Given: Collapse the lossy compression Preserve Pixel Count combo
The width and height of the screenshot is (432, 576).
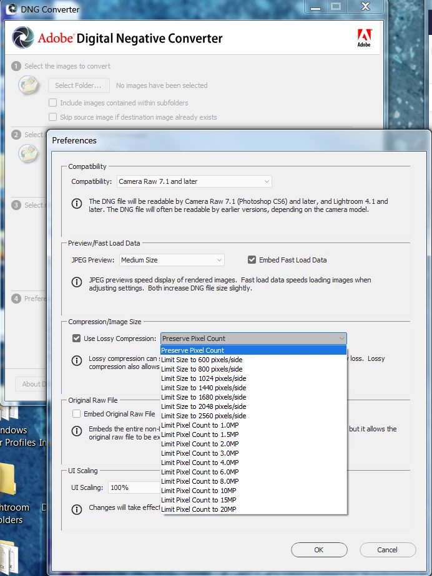Looking at the screenshot, I should (253, 338).
